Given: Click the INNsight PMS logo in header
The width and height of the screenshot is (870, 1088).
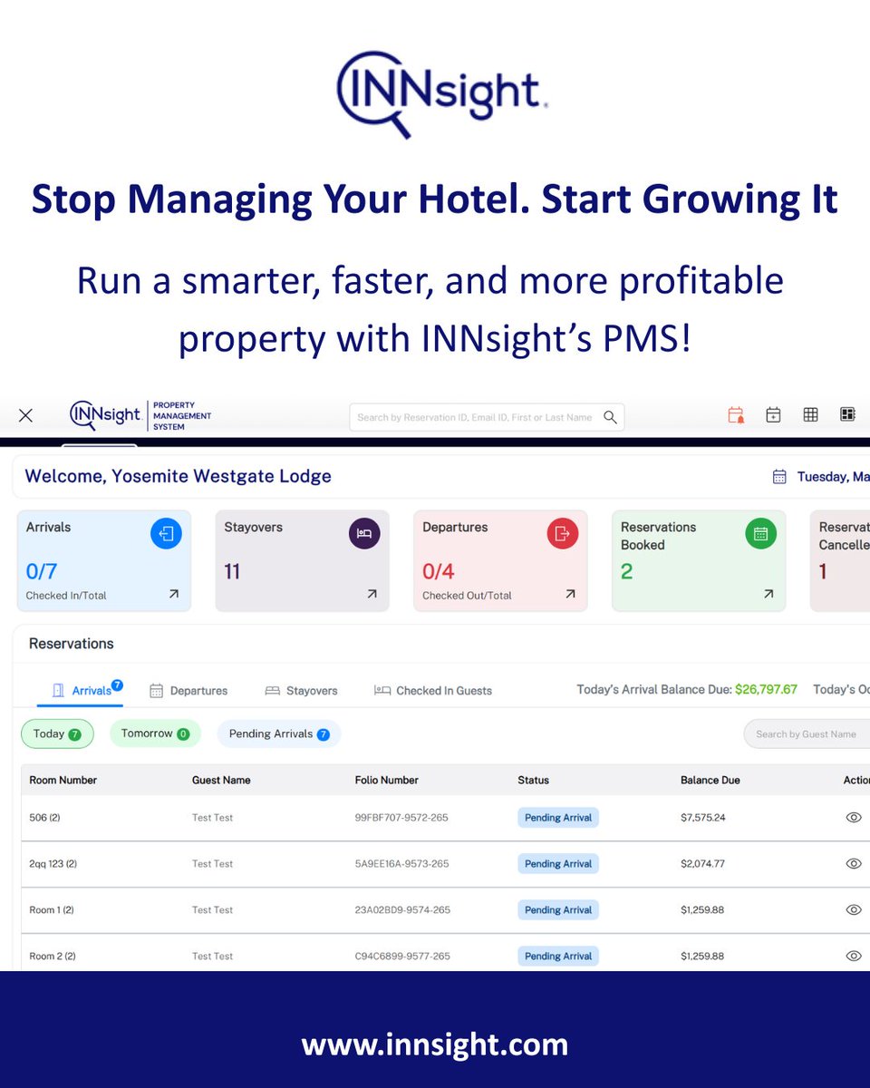Looking at the screenshot, I should tap(140, 415).
